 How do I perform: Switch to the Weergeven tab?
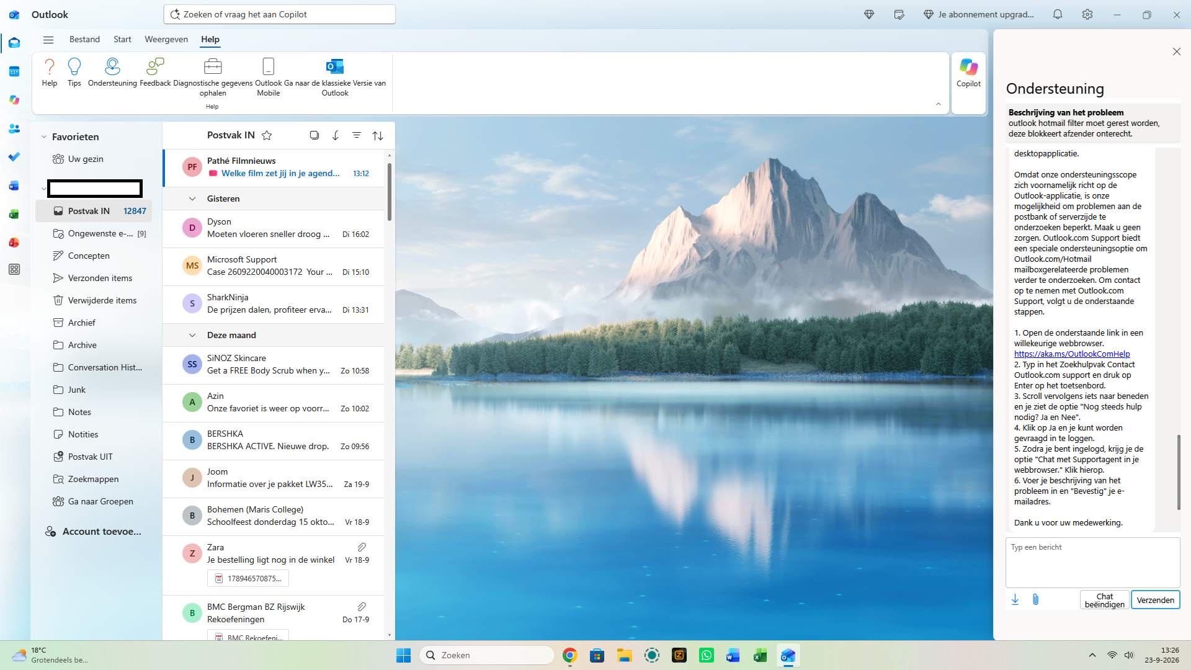click(166, 39)
